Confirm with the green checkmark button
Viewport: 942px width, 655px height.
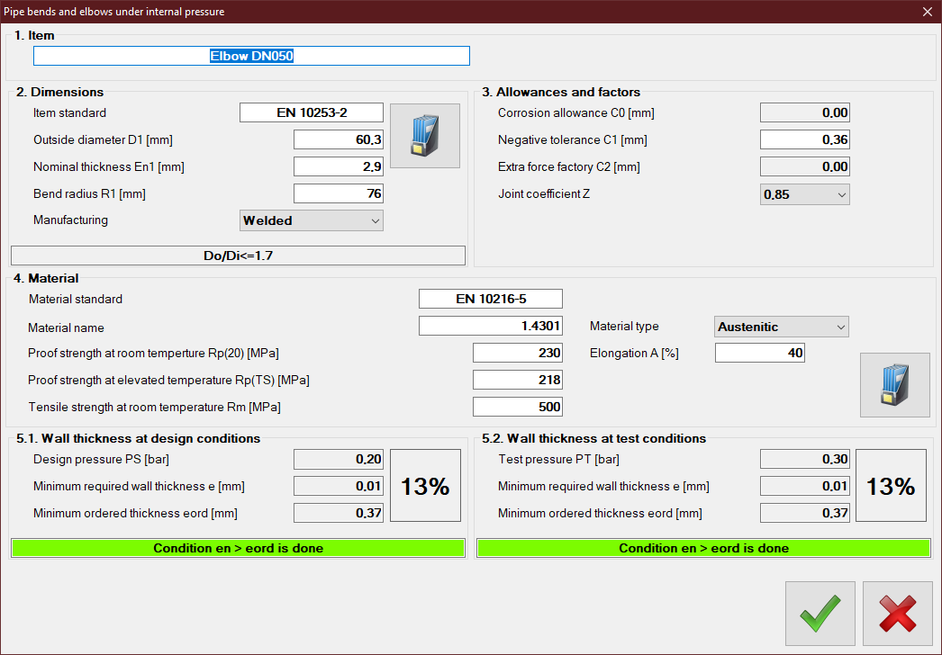coord(820,614)
